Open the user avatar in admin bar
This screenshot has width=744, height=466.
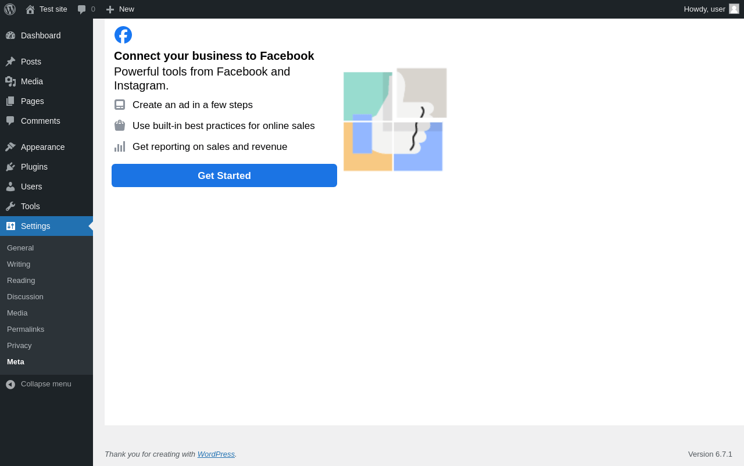click(734, 9)
